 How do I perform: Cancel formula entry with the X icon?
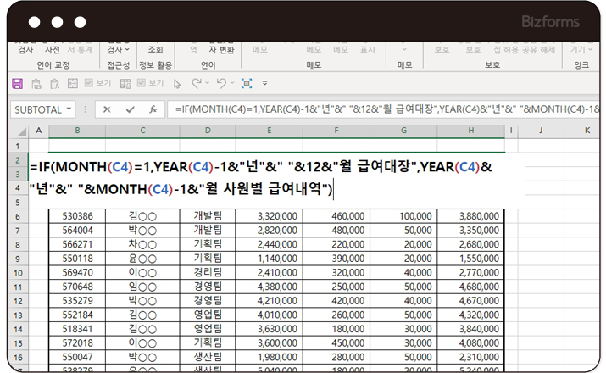coord(107,109)
